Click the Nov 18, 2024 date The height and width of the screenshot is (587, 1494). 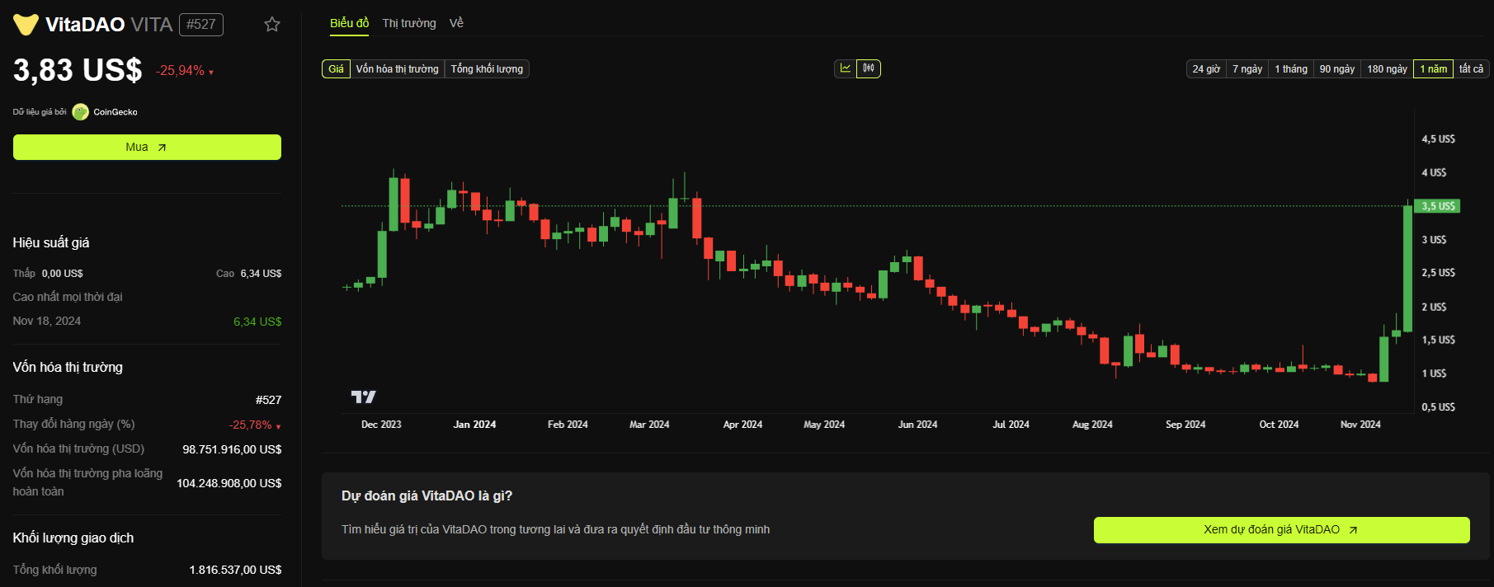(x=47, y=321)
